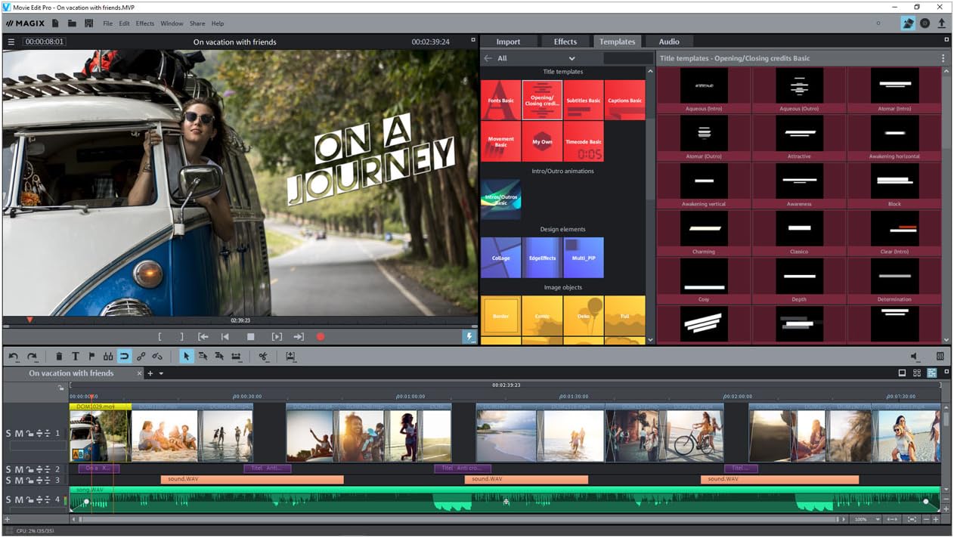Expand arrow beside new project tab plus
Screen dimensions: 954x538
point(161,373)
